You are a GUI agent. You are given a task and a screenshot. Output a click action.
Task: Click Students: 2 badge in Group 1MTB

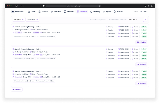point(18,55)
